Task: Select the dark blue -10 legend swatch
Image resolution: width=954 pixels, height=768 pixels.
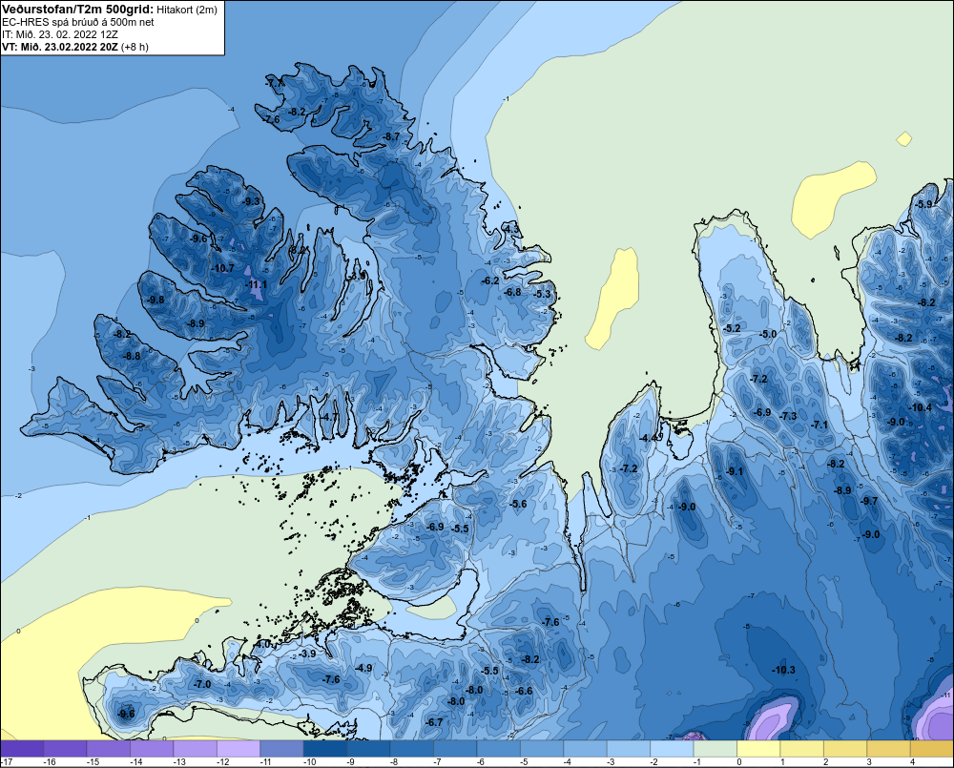Action: tap(325, 749)
